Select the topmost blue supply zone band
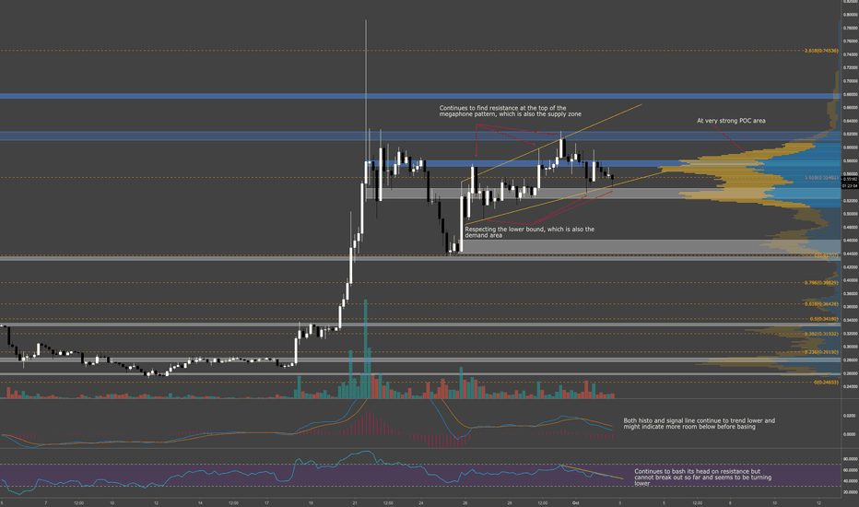The width and height of the screenshot is (859, 507). [419, 96]
